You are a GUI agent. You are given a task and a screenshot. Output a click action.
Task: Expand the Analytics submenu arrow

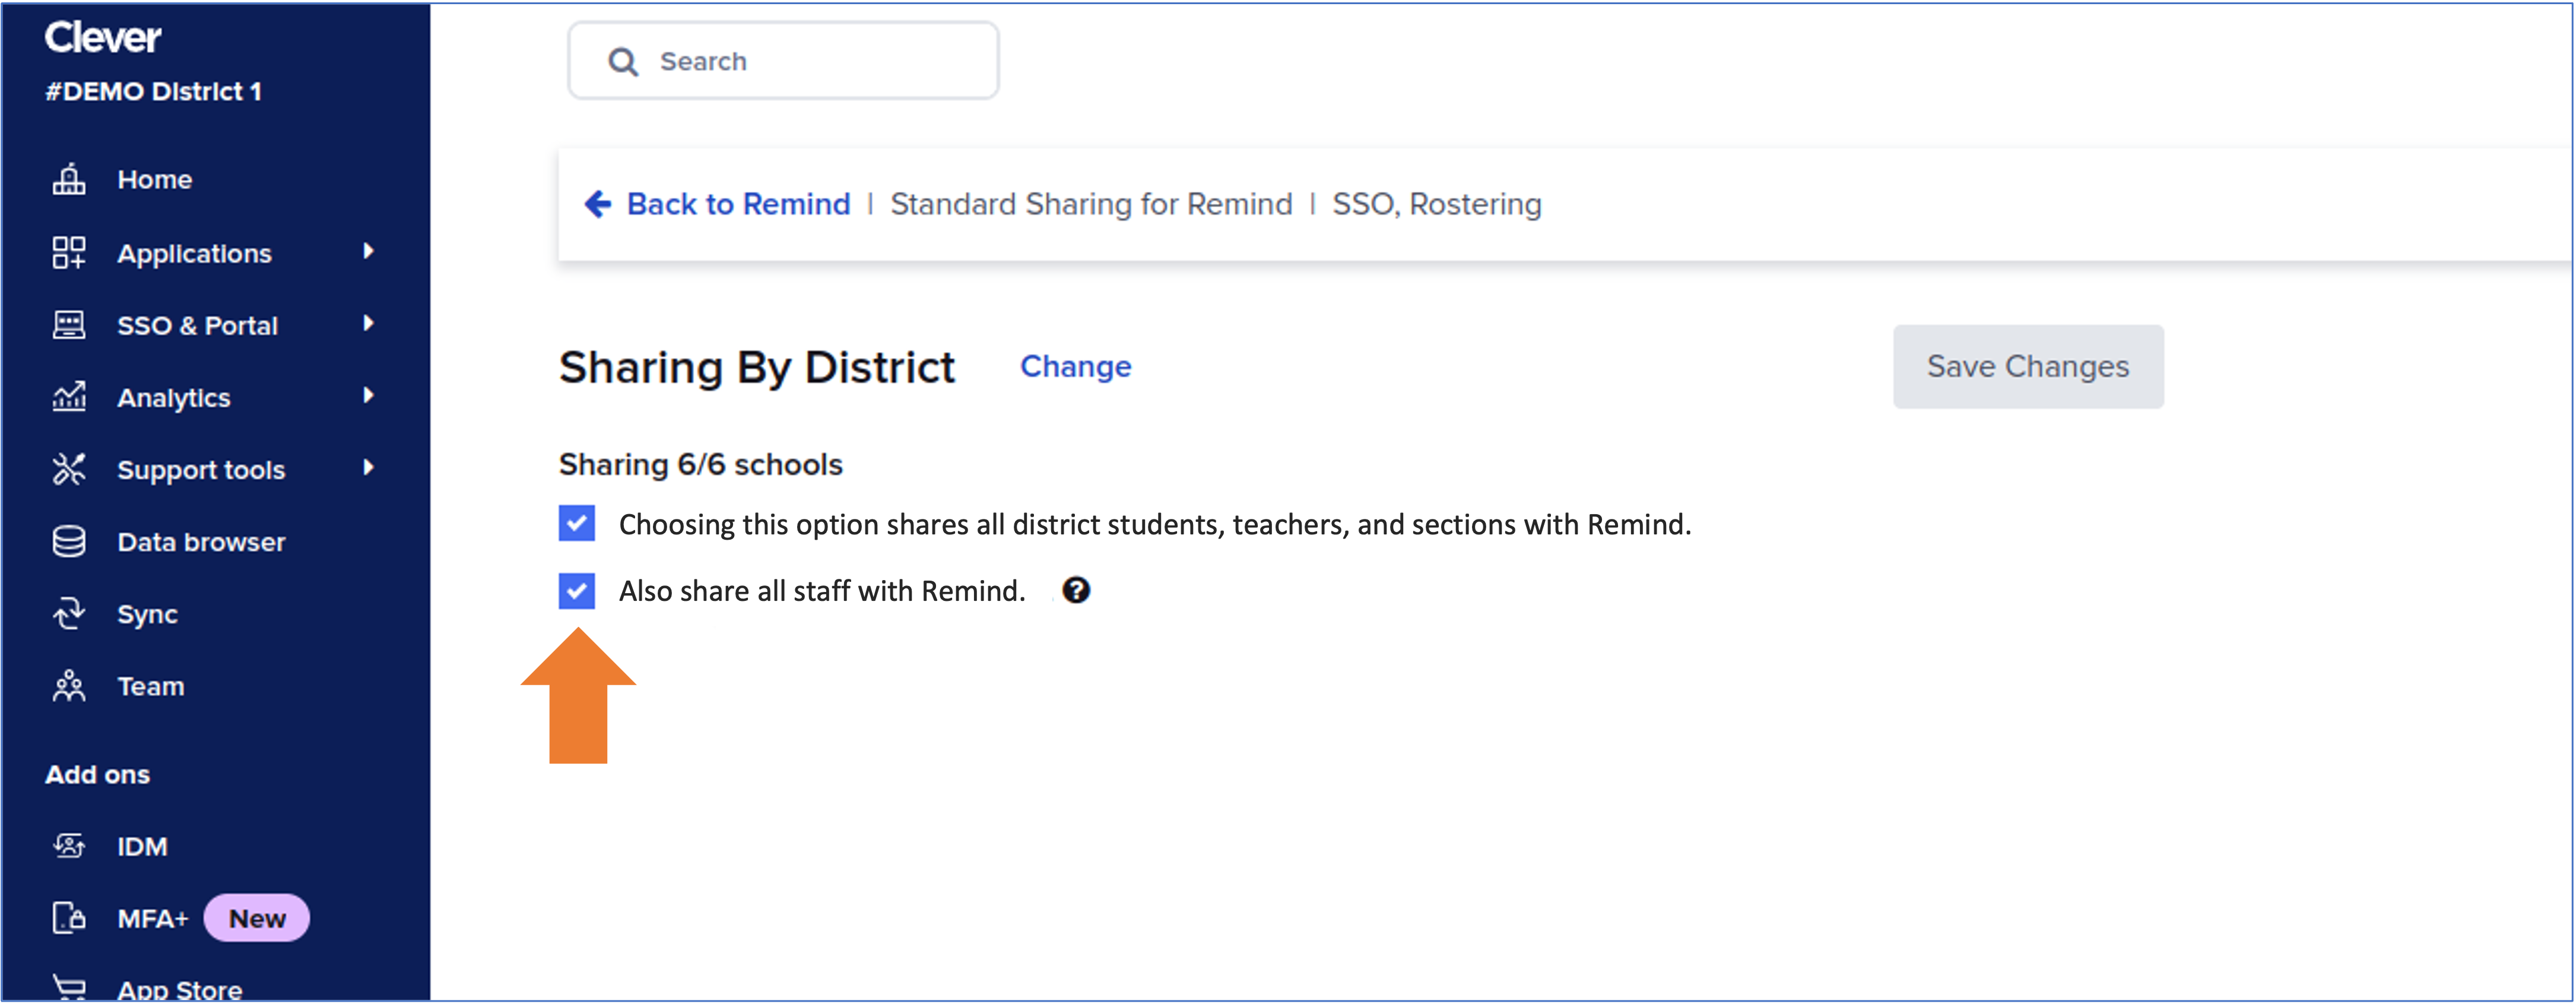click(x=368, y=396)
